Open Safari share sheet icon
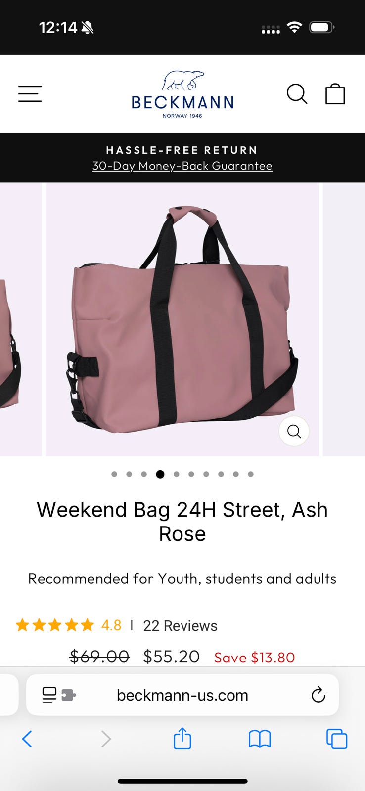365x791 pixels. point(182,739)
